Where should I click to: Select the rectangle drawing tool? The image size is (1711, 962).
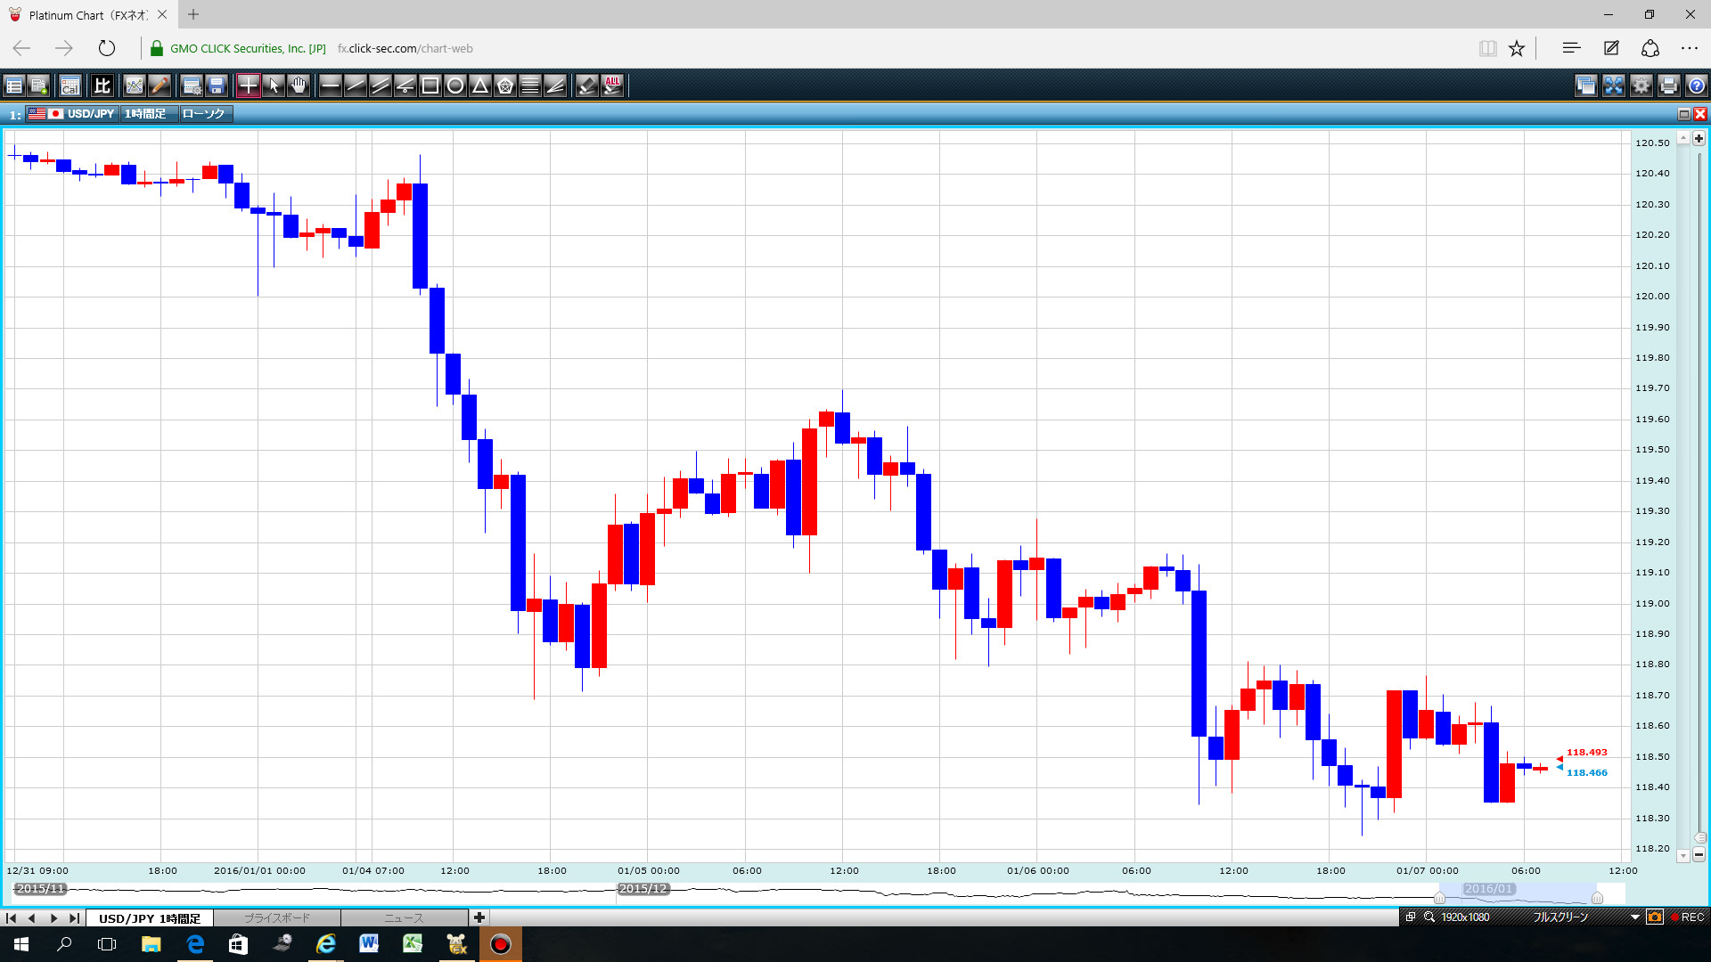(430, 86)
